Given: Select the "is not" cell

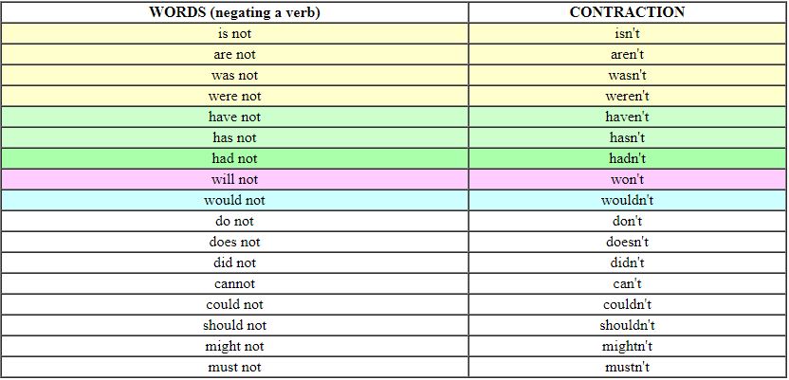Looking at the screenshot, I should [234, 34].
